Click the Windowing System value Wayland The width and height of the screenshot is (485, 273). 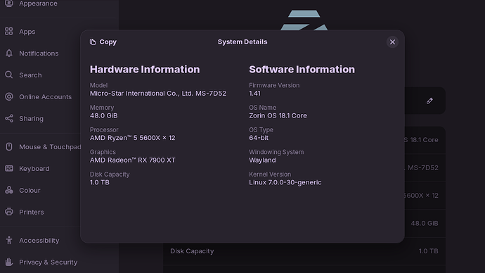click(262, 160)
